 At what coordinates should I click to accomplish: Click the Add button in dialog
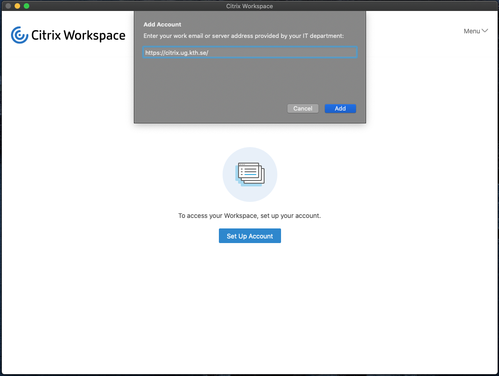pos(340,108)
